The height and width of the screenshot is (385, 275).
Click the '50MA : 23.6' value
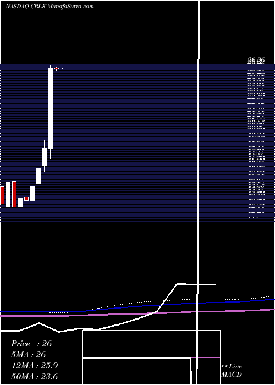(35, 376)
